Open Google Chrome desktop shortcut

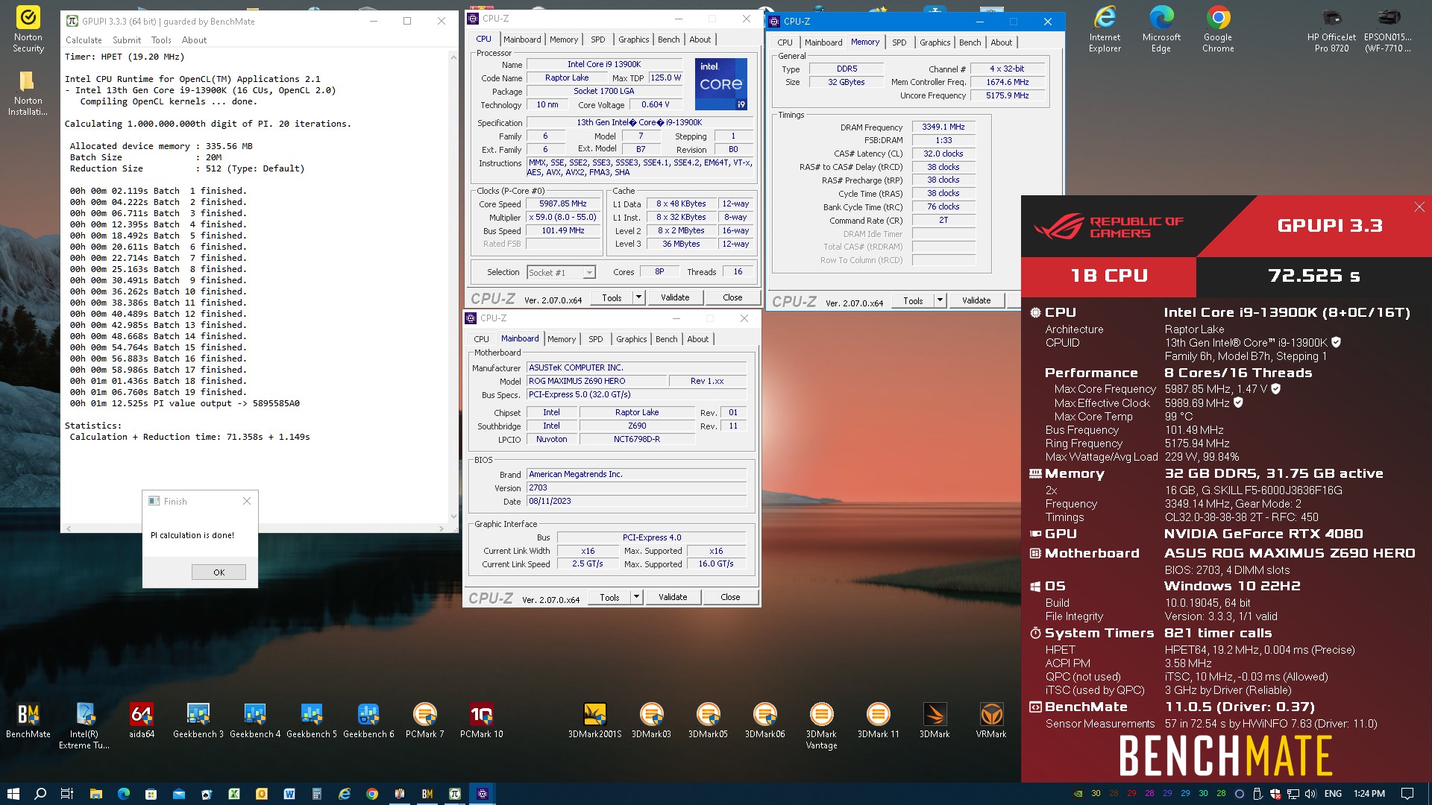point(1218,30)
